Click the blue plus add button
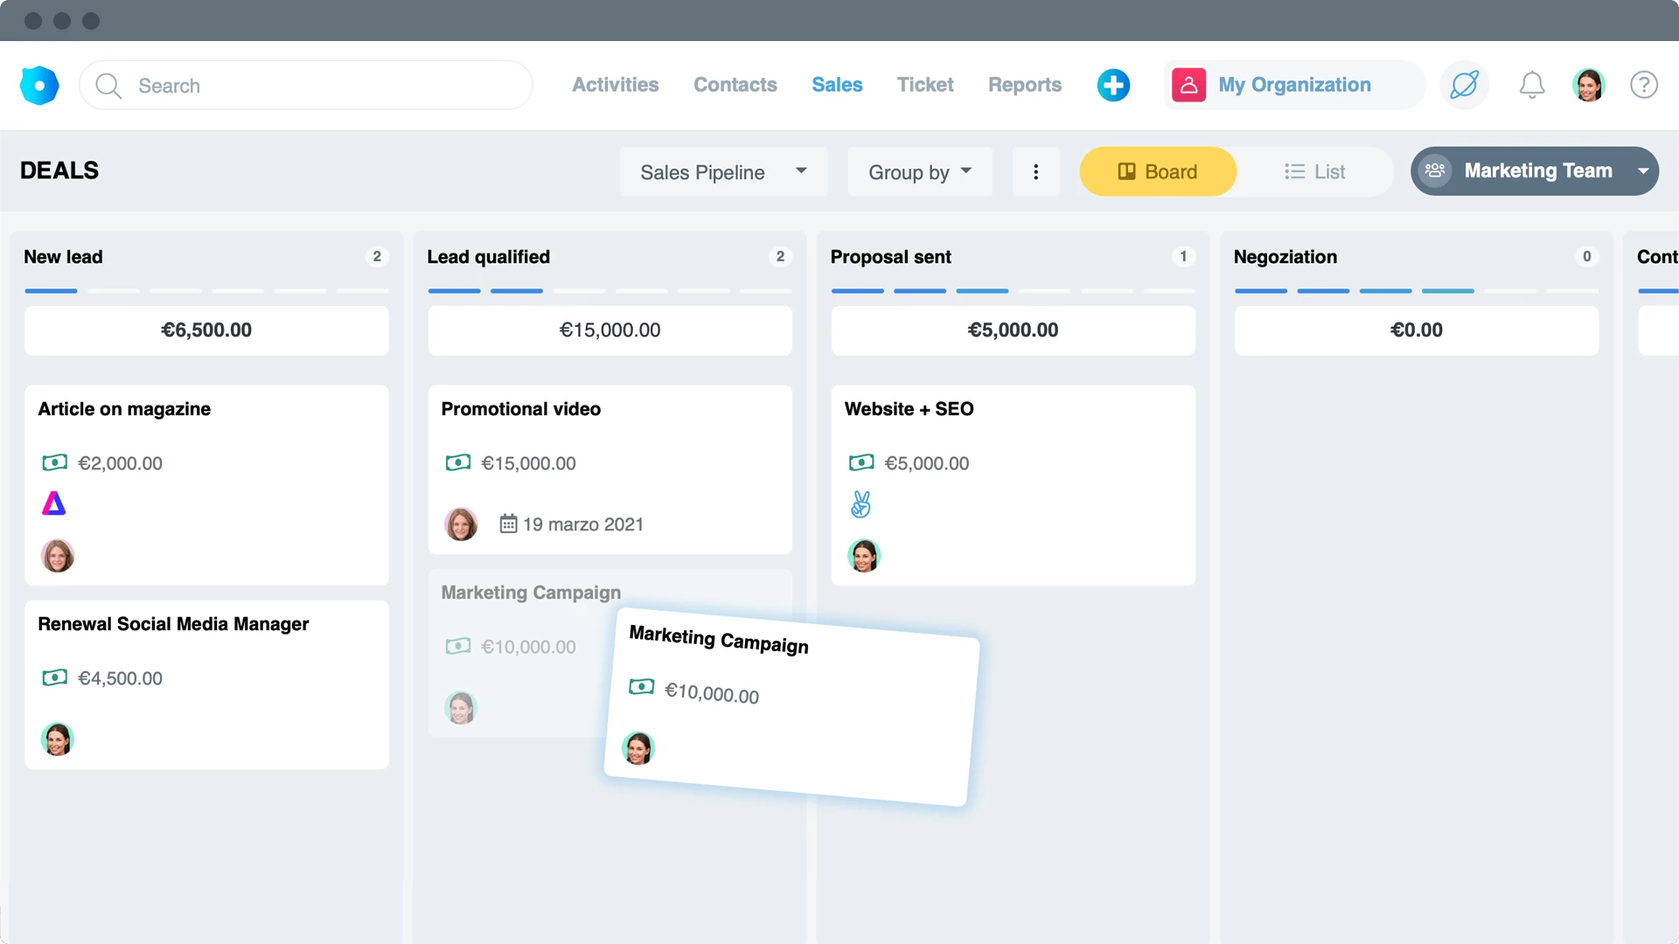The height and width of the screenshot is (944, 1679). click(x=1113, y=85)
